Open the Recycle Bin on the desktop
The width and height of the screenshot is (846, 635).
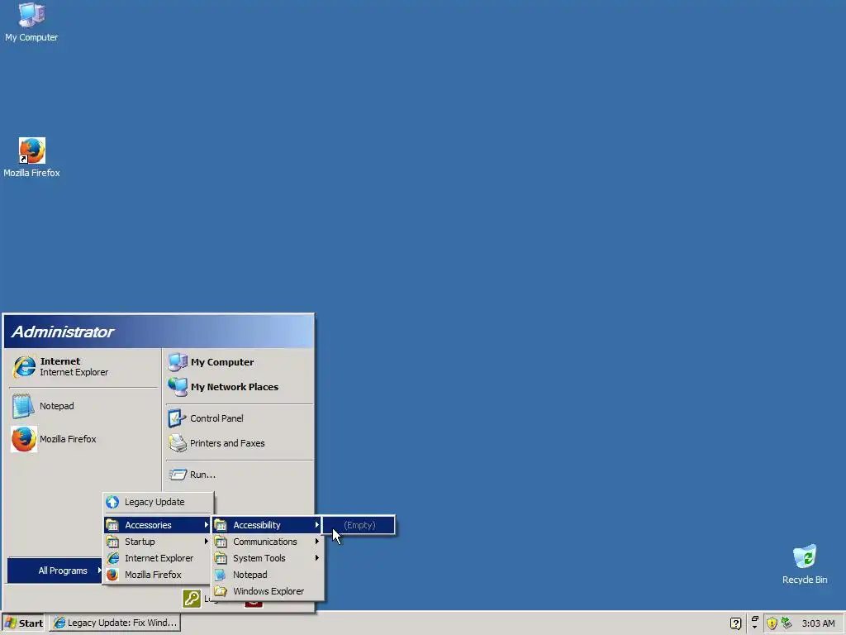click(x=805, y=564)
